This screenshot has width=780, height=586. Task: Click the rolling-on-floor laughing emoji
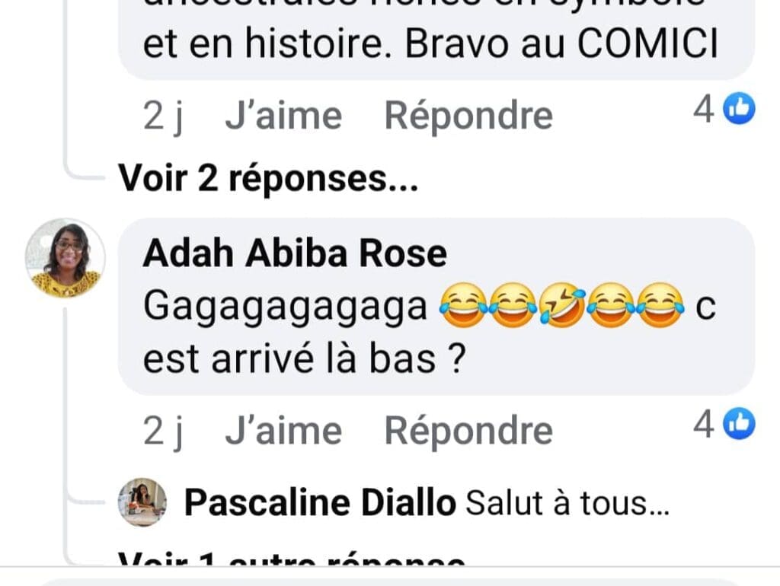tap(561, 305)
